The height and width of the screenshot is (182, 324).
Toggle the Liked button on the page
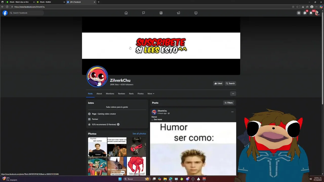(218, 83)
